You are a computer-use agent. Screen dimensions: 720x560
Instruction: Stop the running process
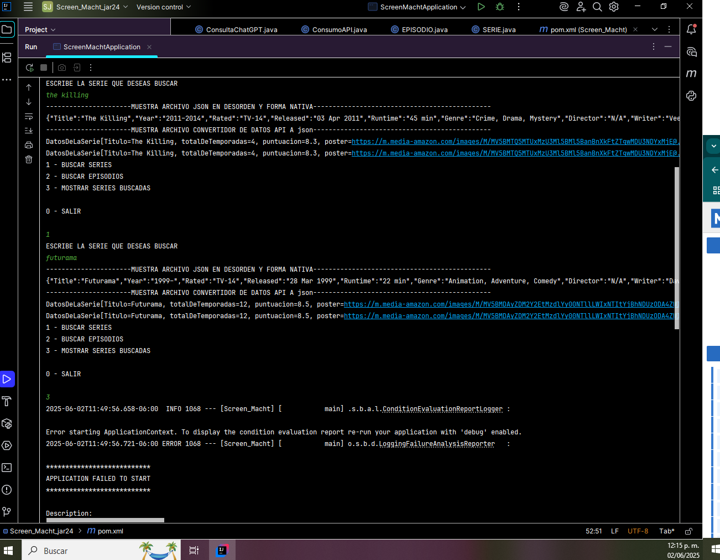[44, 68]
